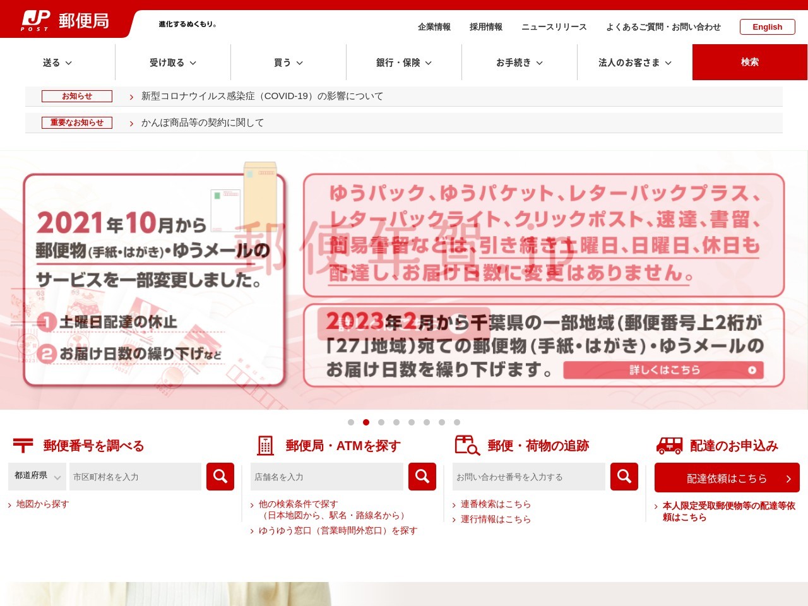Click the delivery truck icon beside 配達のお申込み
The height and width of the screenshot is (606, 808).
pyautogui.click(x=670, y=446)
